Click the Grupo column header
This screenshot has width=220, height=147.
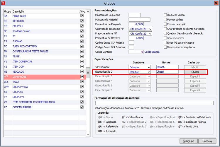8,11
